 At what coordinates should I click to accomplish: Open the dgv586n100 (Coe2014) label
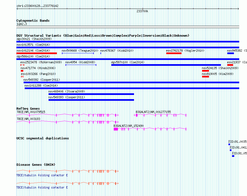pyautogui.click(x=33, y=56)
